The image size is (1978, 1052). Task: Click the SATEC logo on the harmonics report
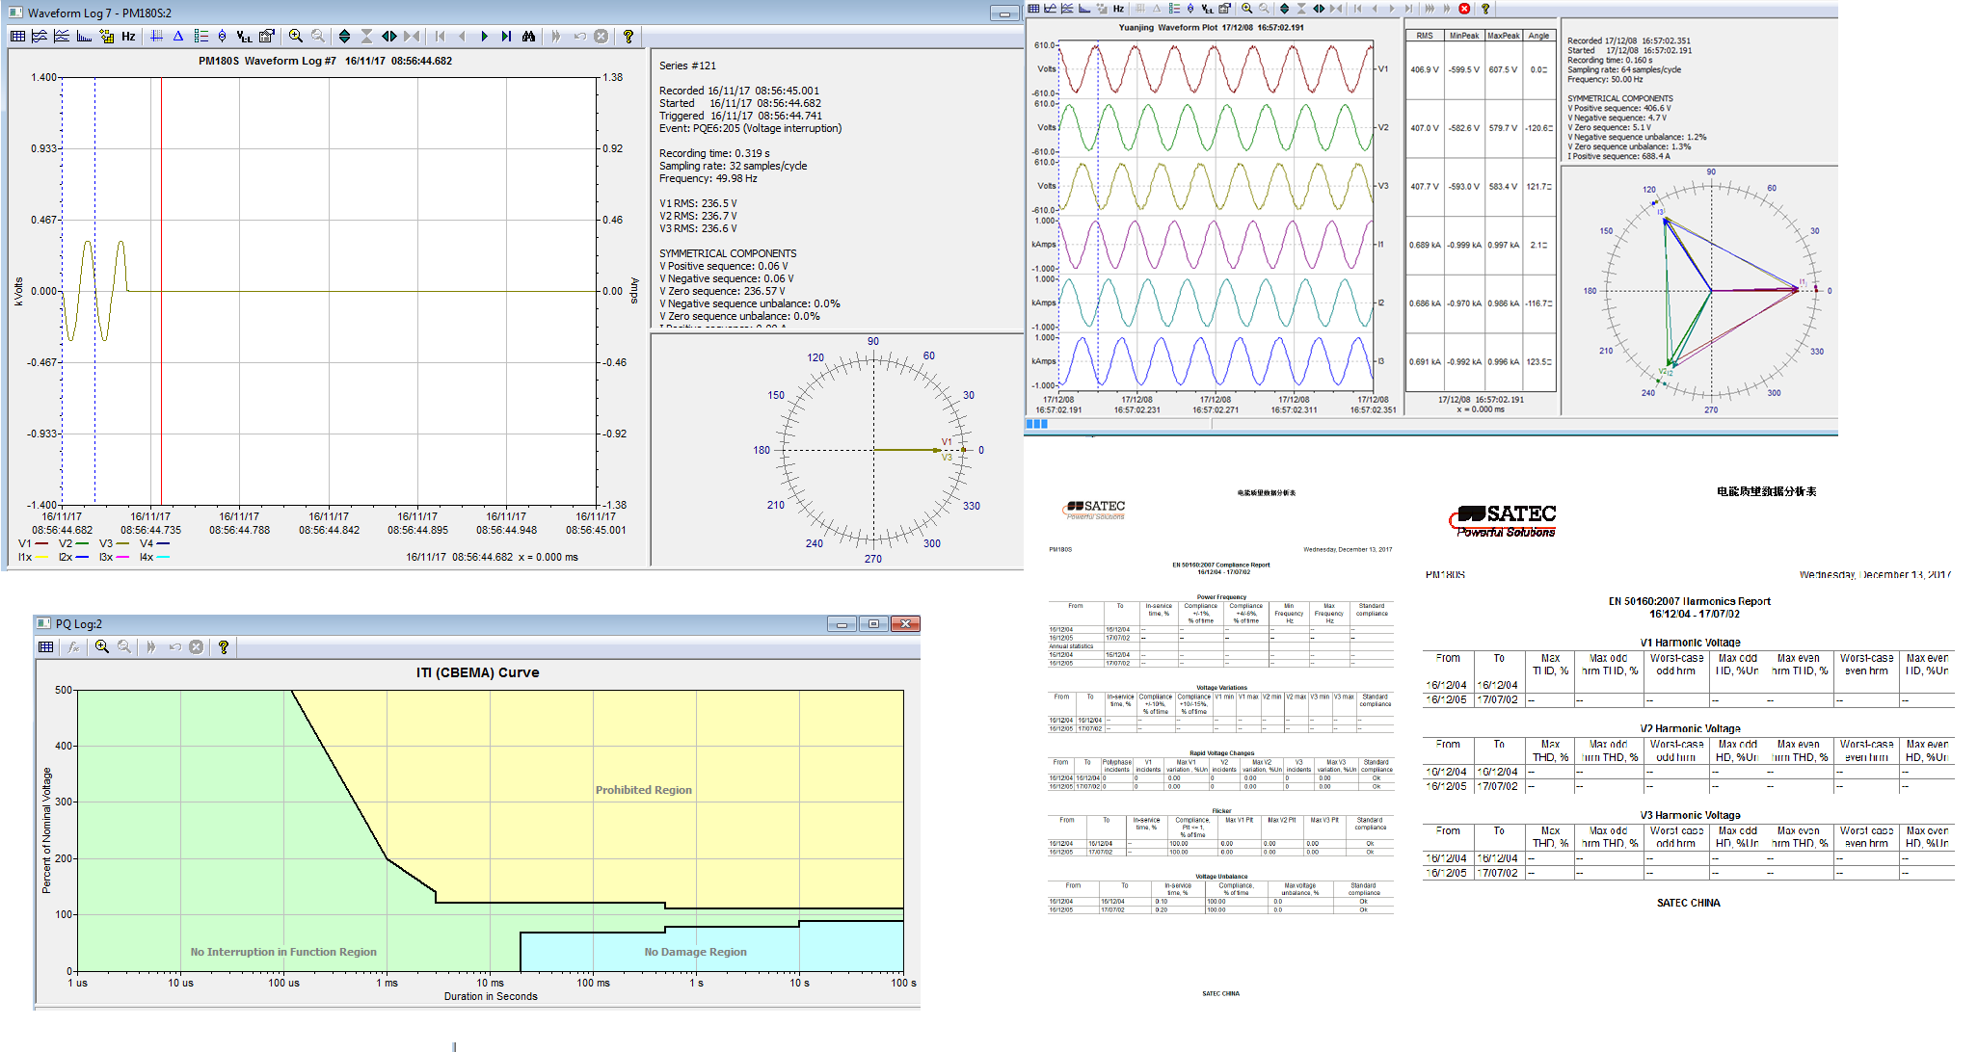pyautogui.click(x=1502, y=520)
